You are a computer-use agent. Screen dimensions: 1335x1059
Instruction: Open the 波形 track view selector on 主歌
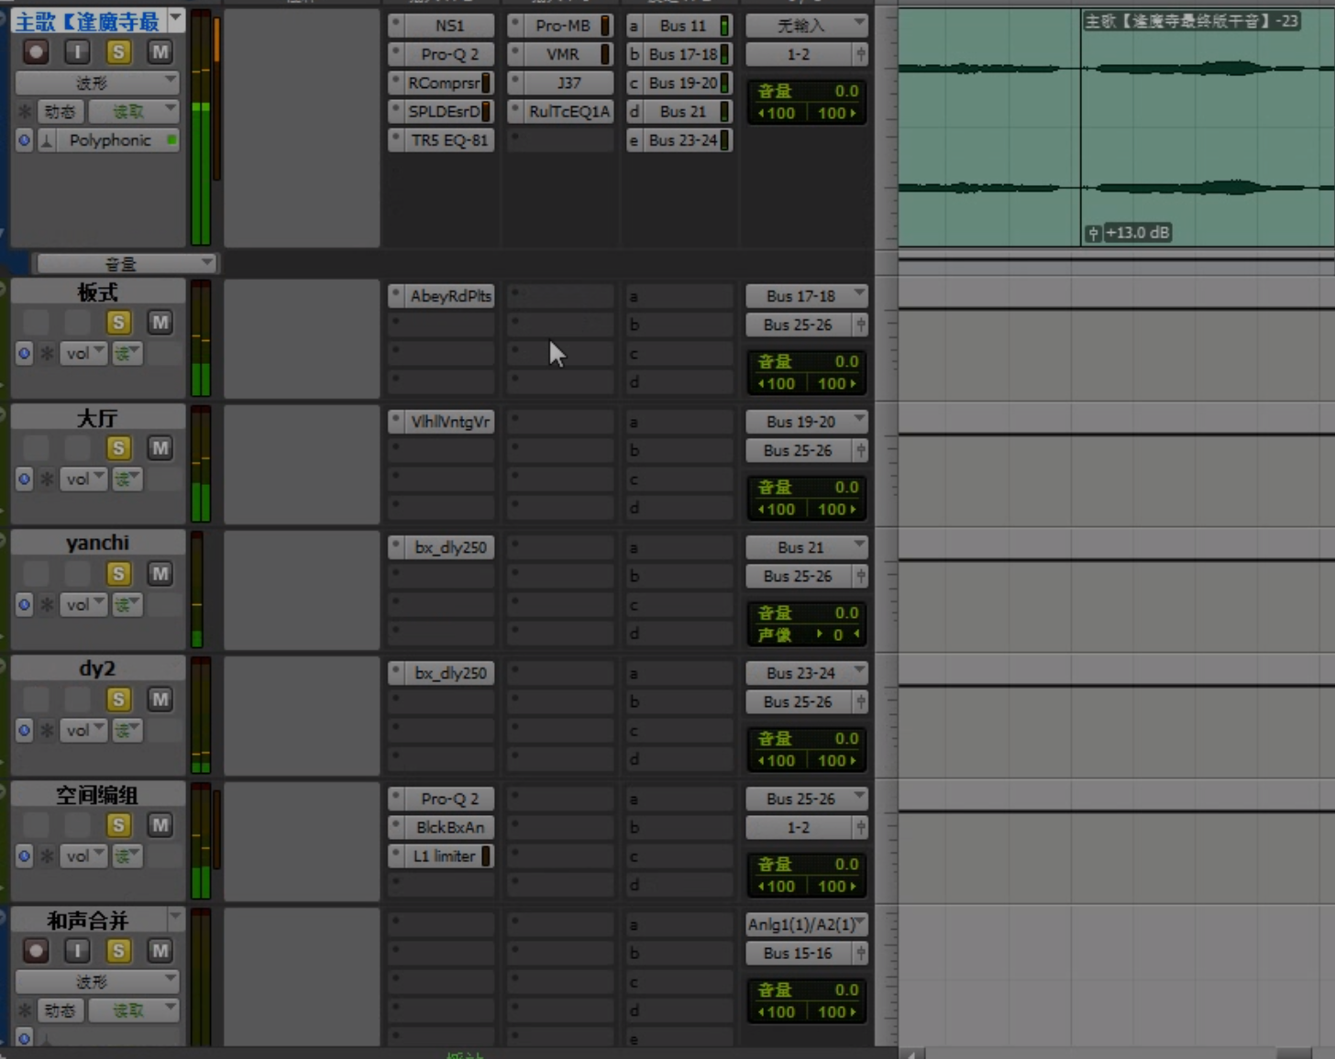click(x=97, y=83)
